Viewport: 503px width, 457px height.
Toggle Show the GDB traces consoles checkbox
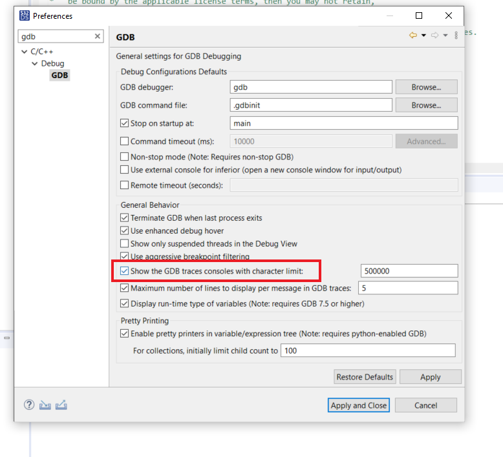point(125,271)
